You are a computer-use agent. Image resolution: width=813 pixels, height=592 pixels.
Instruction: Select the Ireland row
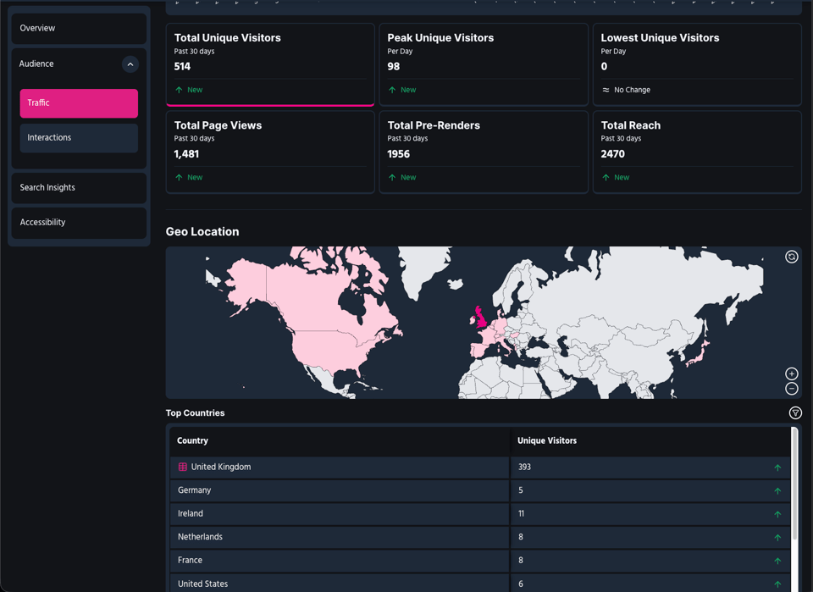coord(480,514)
